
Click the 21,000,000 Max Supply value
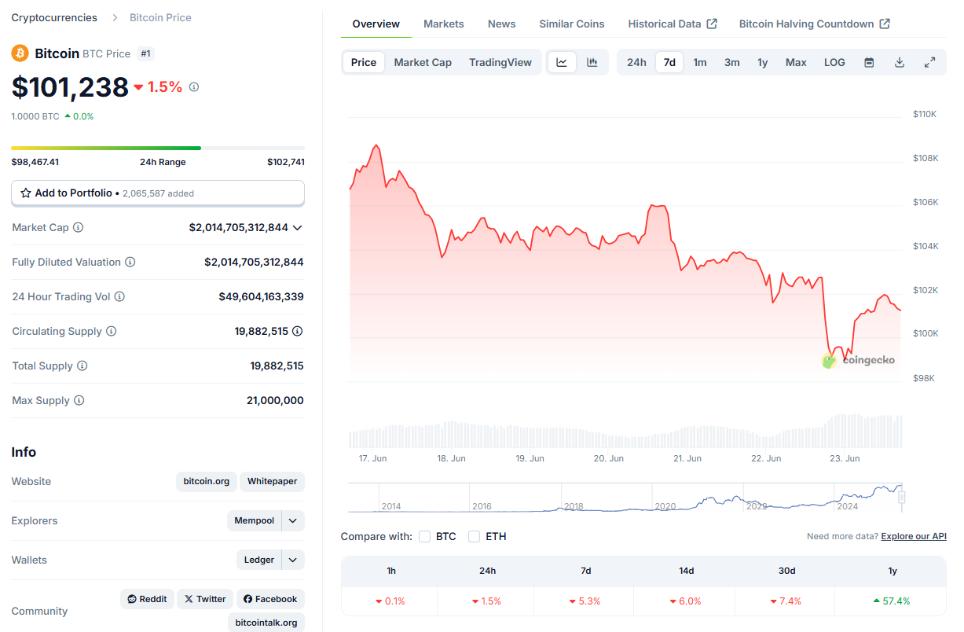[x=275, y=400]
